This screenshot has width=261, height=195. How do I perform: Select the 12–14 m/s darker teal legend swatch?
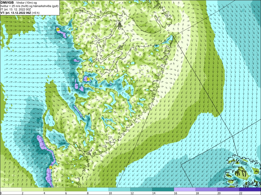click(141, 189)
